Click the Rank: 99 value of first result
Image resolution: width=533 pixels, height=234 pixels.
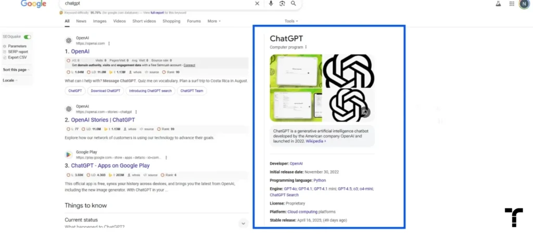point(171,72)
